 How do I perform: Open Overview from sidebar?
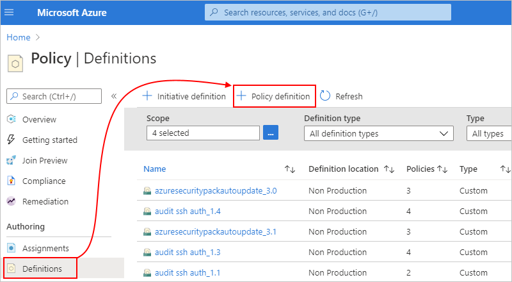[x=11, y=120]
